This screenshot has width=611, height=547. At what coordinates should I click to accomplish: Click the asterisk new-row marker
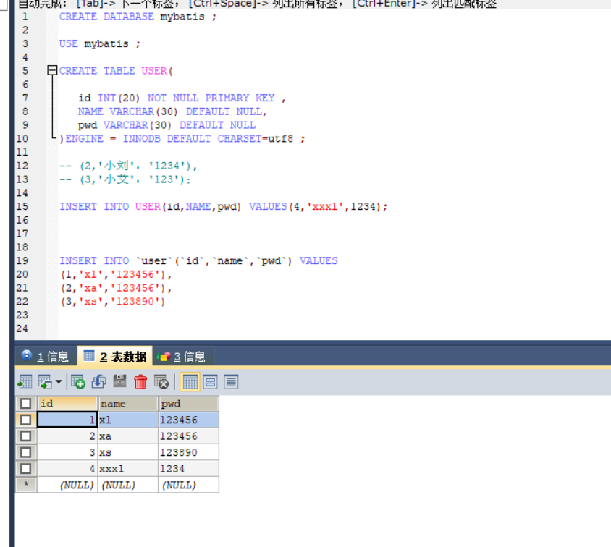point(26,485)
